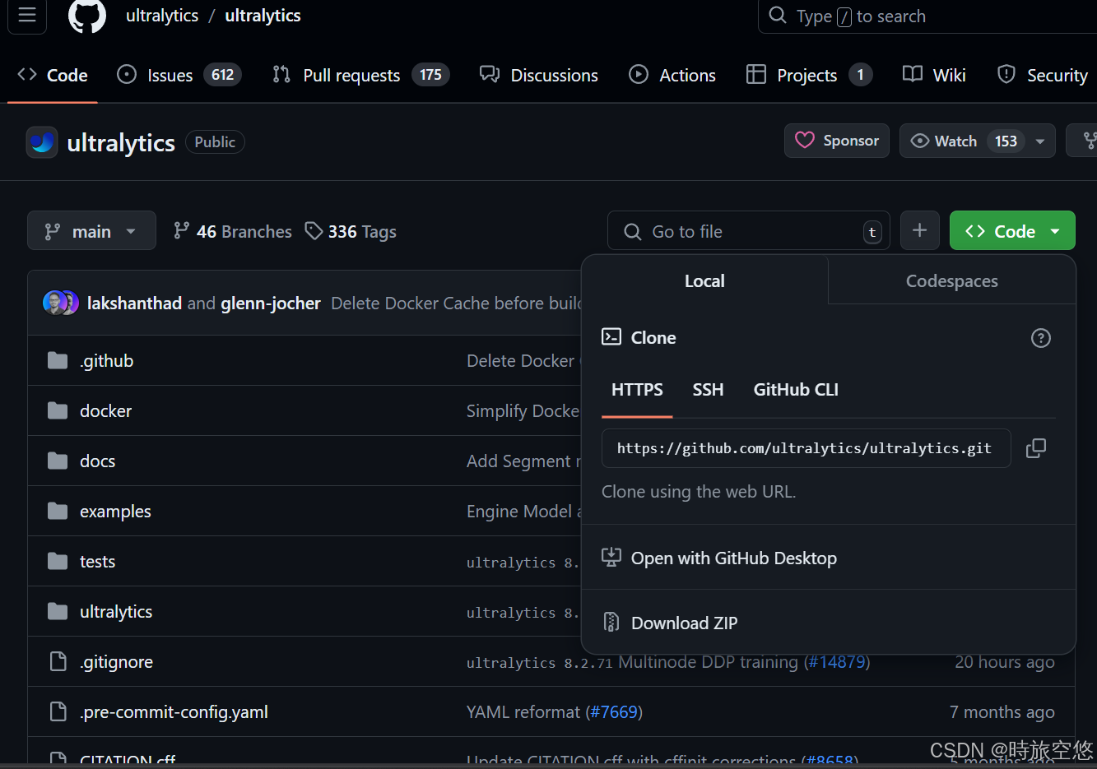Image resolution: width=1097 pixels, height=769 pixels.
Task: Click the .pre-commit-config.yaml file icon
Action: pyautogui.click(x=58, y=711)
